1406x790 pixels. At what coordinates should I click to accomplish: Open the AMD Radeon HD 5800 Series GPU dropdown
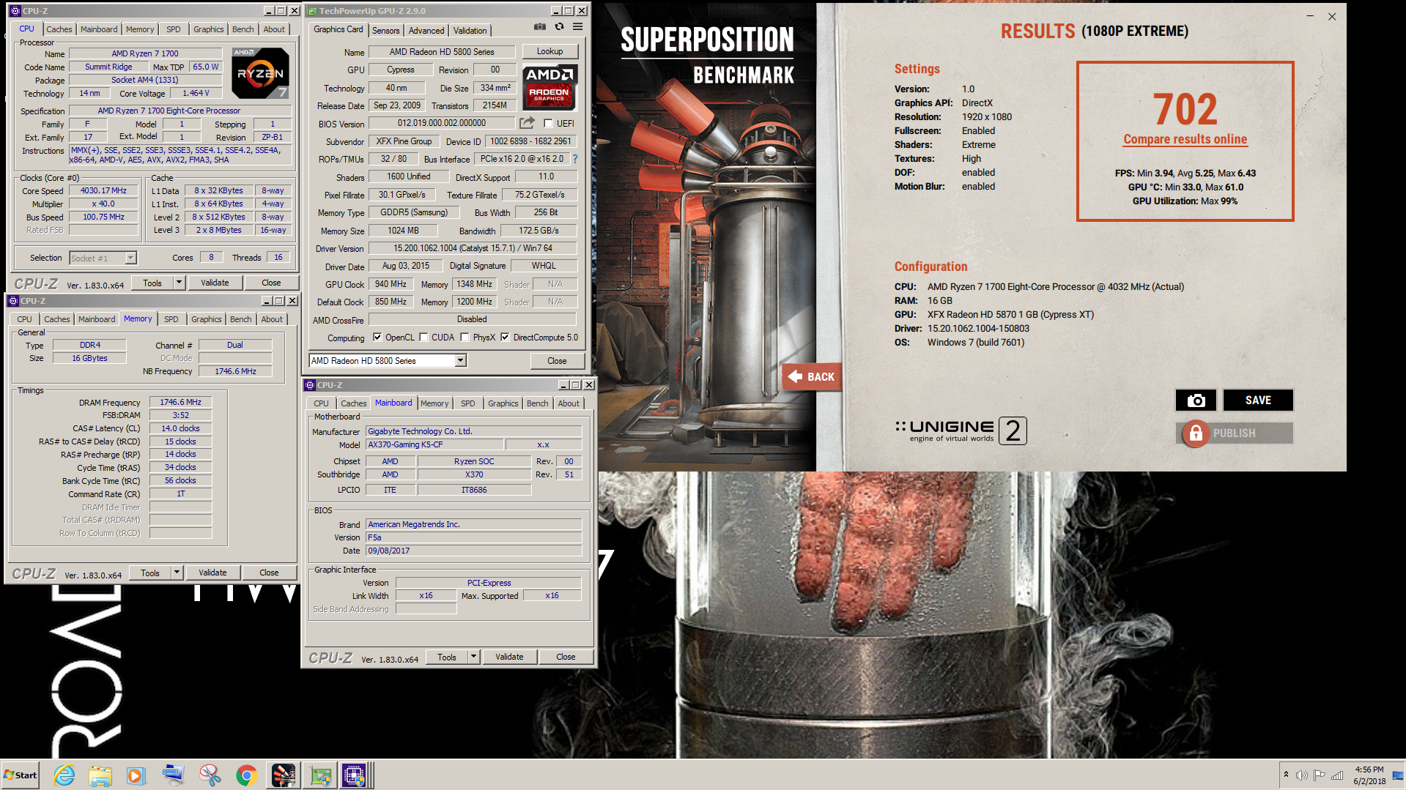click(x=461, y=361)
